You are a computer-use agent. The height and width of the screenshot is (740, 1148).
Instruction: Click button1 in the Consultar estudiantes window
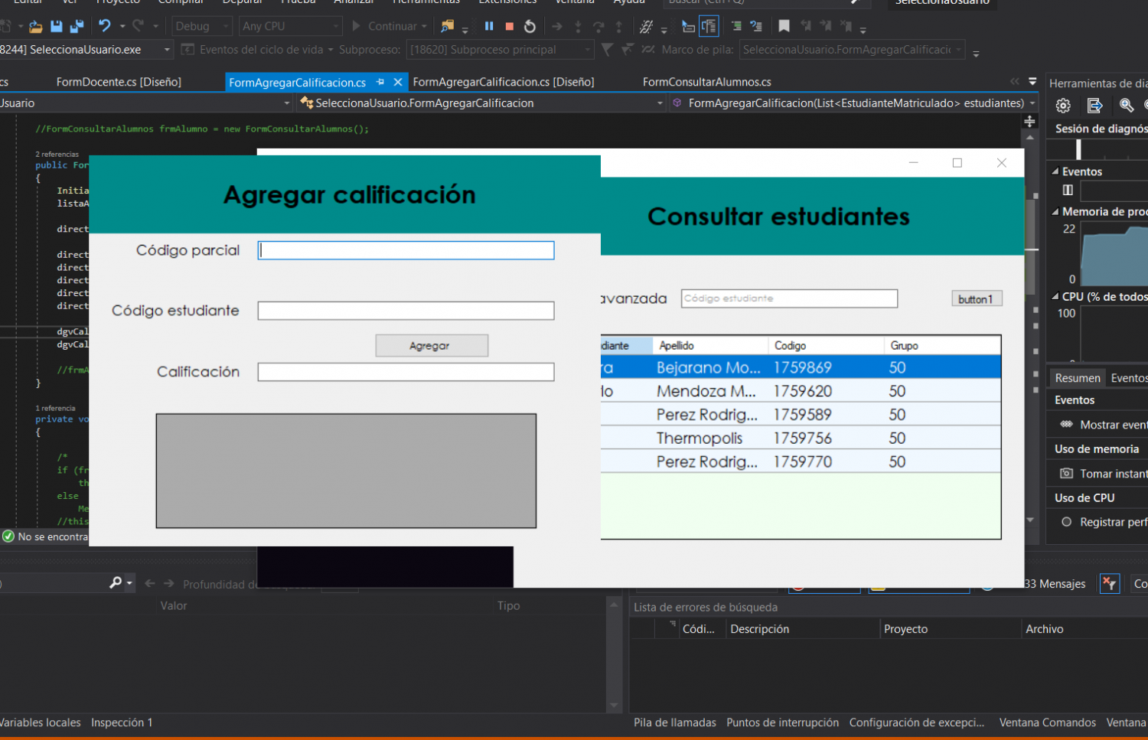click(977, 299)
